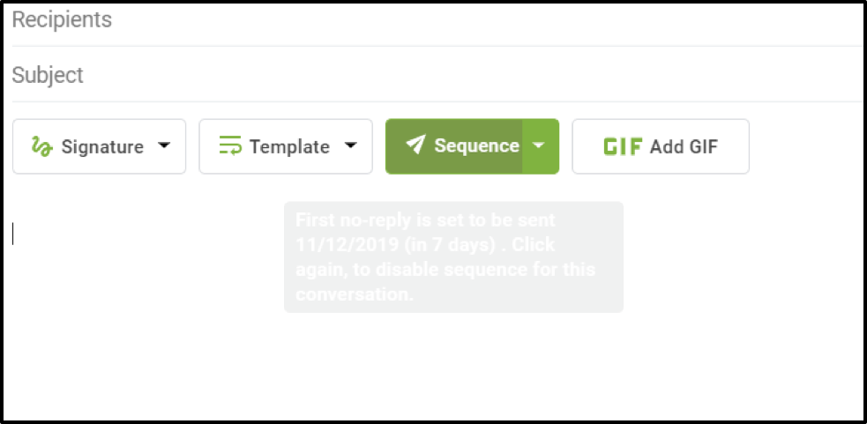Click the green Signature squiggle icon
This screenshot has width=867, height=424.
41,146
